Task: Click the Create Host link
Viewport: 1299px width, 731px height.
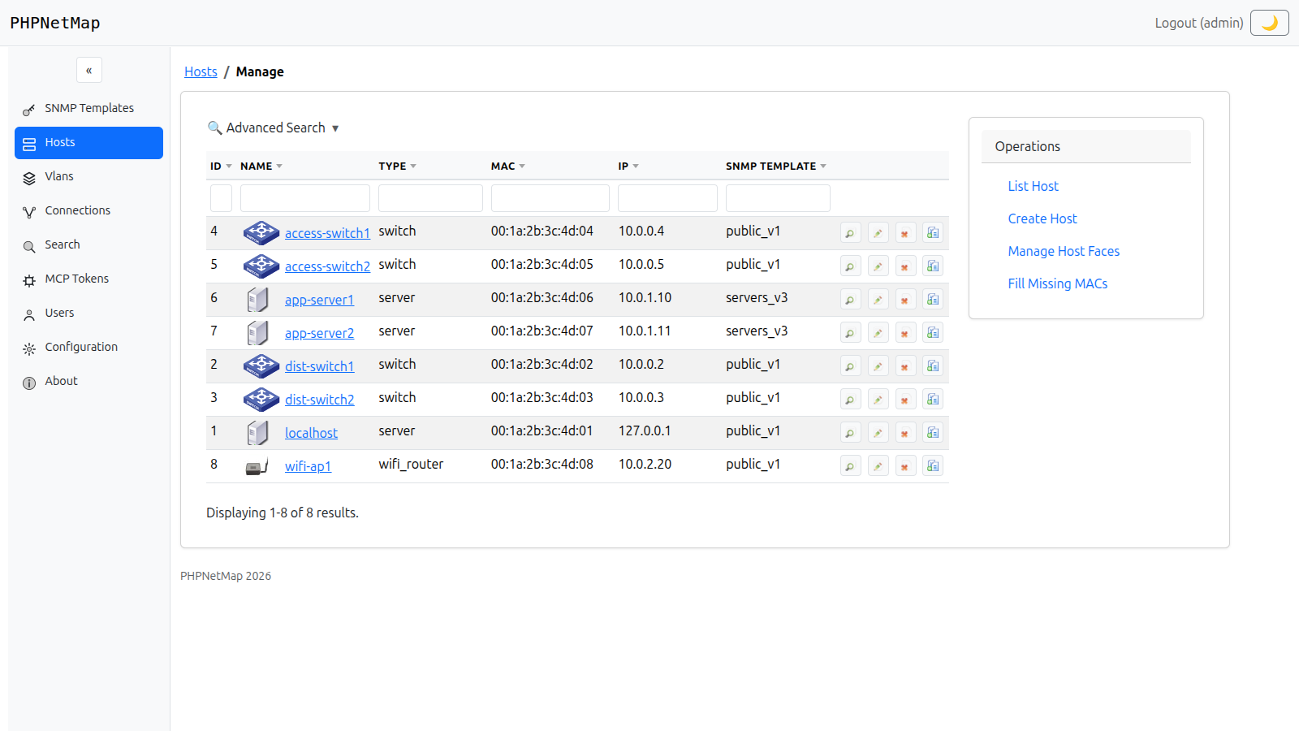Action: (x=1042, y=218)
